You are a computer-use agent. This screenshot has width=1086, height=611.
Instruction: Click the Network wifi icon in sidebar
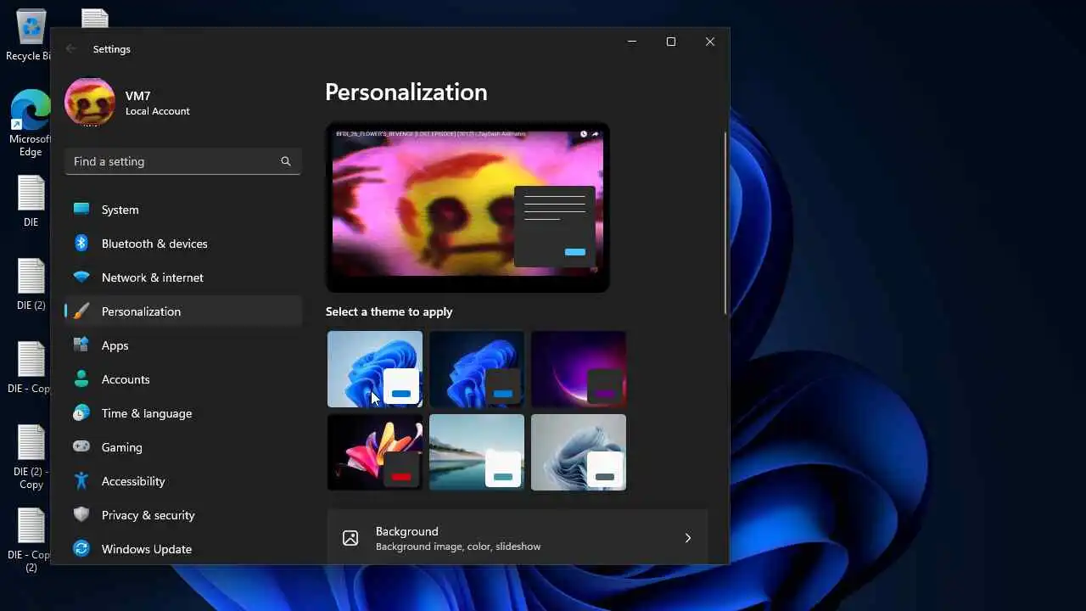pyautogui.click(x=81, y=277)
